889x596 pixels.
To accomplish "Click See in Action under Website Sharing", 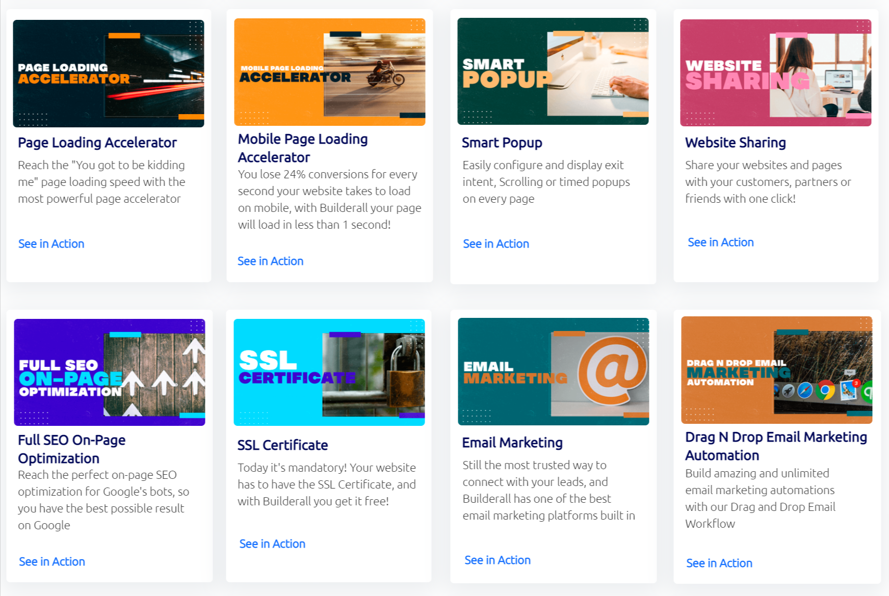I will (x=721, y=242).
